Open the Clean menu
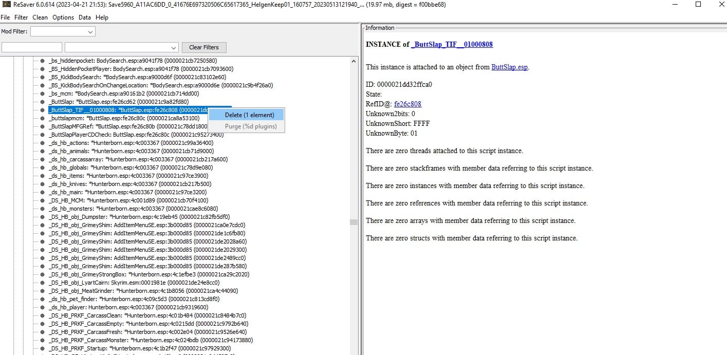727x355 pixels. [x=40, y=17]
